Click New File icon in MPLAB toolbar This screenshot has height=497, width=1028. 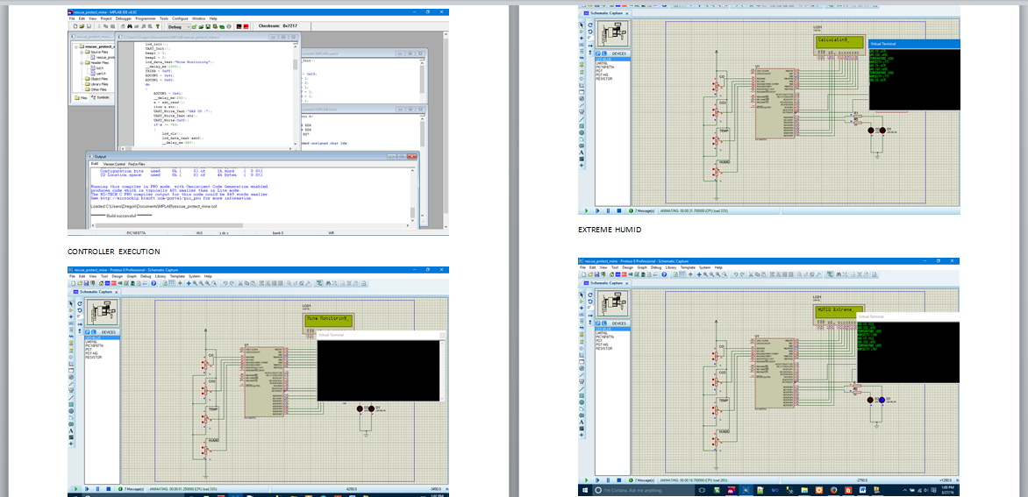[x=75, y=27]
